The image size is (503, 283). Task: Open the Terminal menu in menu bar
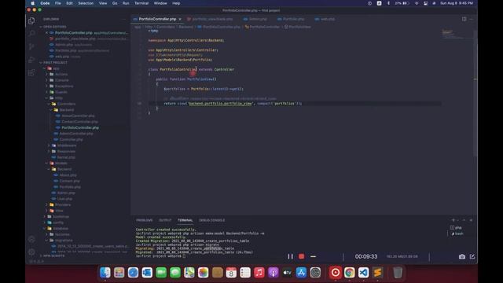click(x=141, y=3)
